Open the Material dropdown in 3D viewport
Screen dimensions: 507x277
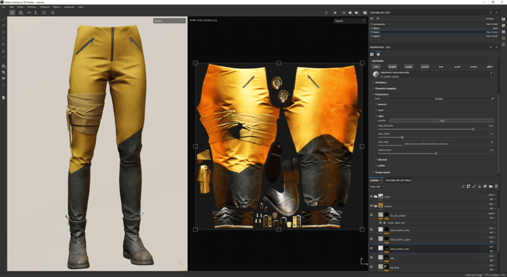168,21
